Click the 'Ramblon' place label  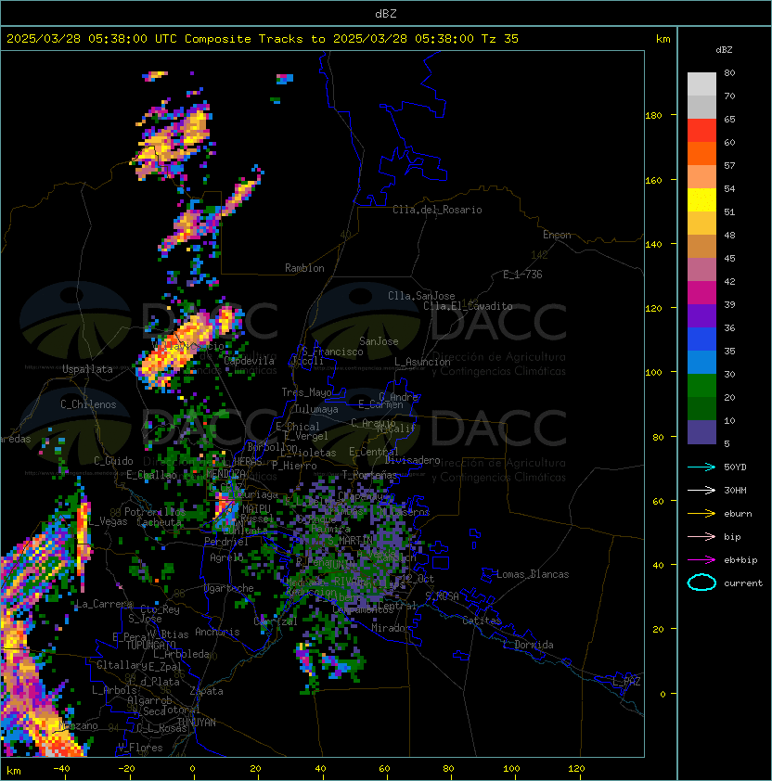point(304,268)
